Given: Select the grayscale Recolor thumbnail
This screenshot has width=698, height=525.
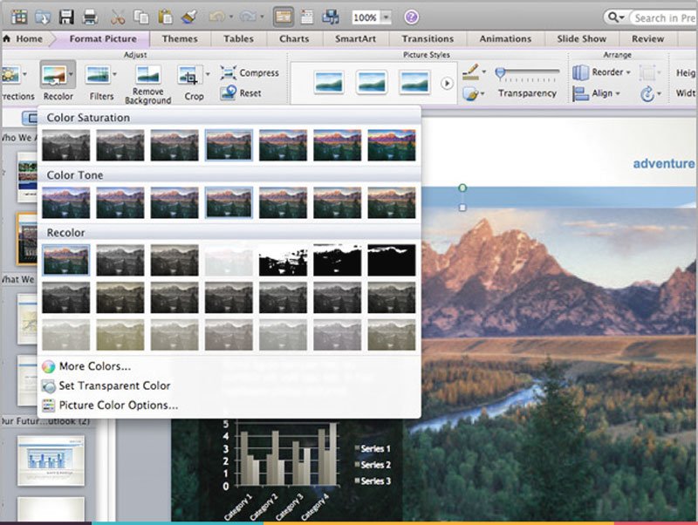Looking at the screenshot, I should point(119,259).
